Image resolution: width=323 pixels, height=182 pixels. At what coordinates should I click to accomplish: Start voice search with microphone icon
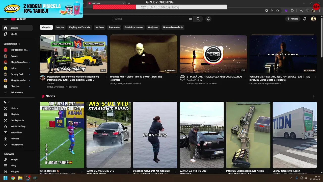(208, 19)
